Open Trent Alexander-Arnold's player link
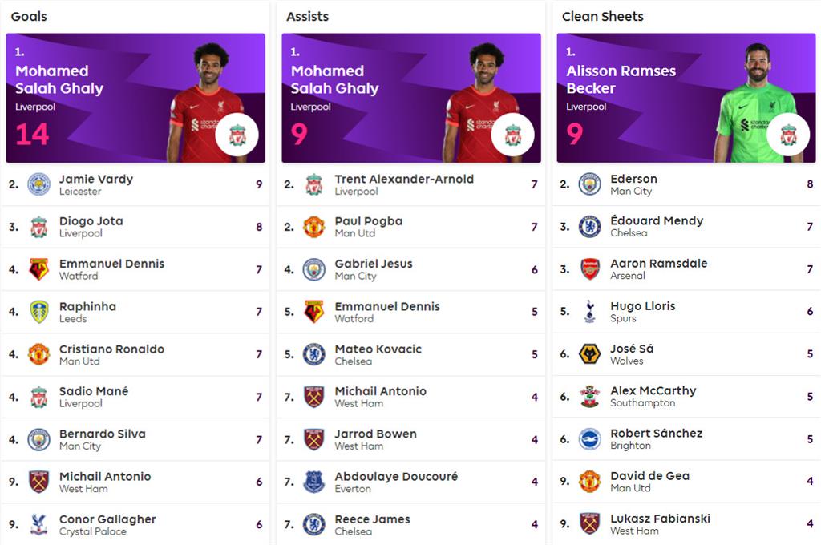Image resolution: width=821 pixels, height=545 pixels. tap(403, 180)
